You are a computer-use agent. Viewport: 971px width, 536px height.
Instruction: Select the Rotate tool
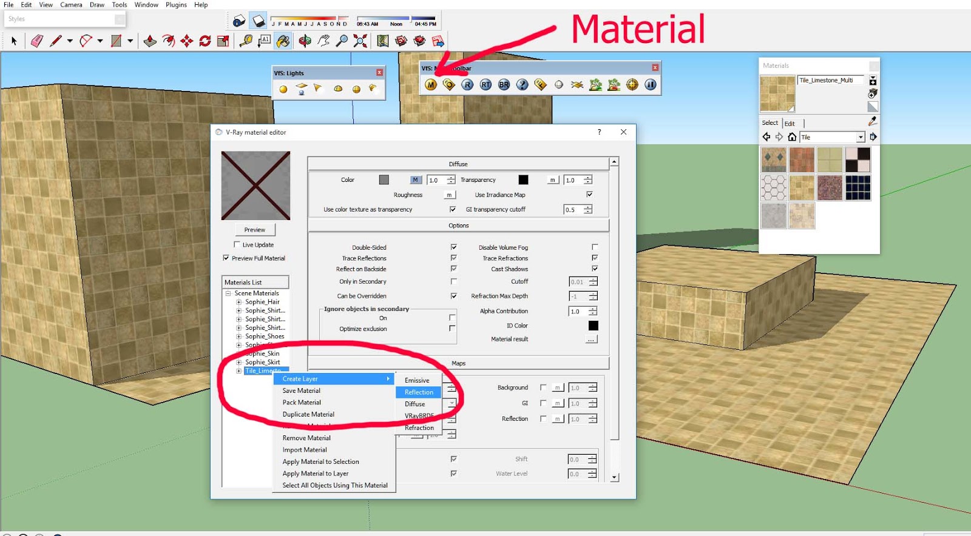click(x=205, y=41)
